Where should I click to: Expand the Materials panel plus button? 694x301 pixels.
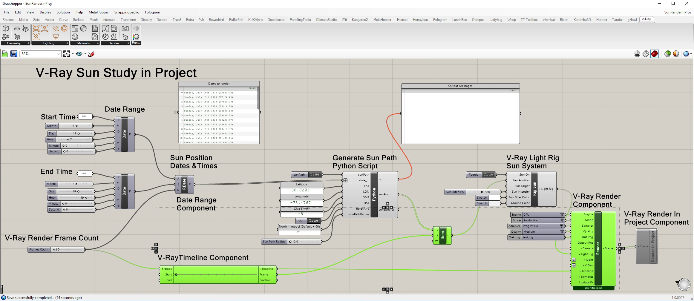(98, 43)
